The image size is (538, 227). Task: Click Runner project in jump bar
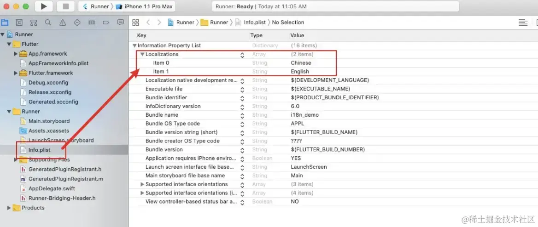[181, 23]
